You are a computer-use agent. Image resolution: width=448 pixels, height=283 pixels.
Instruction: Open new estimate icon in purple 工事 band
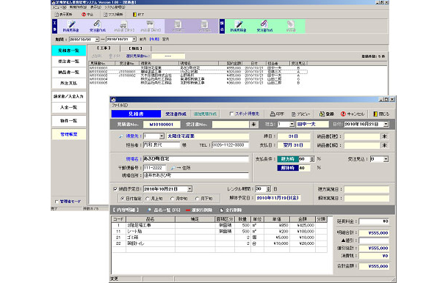[x=71, y=24]
